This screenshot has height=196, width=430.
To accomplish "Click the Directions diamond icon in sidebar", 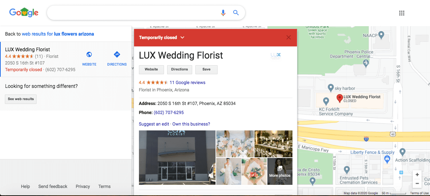I will tap(117, 54).
